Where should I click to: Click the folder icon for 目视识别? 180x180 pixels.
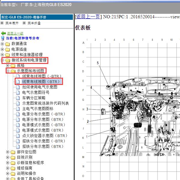click(x=13, y=157)
